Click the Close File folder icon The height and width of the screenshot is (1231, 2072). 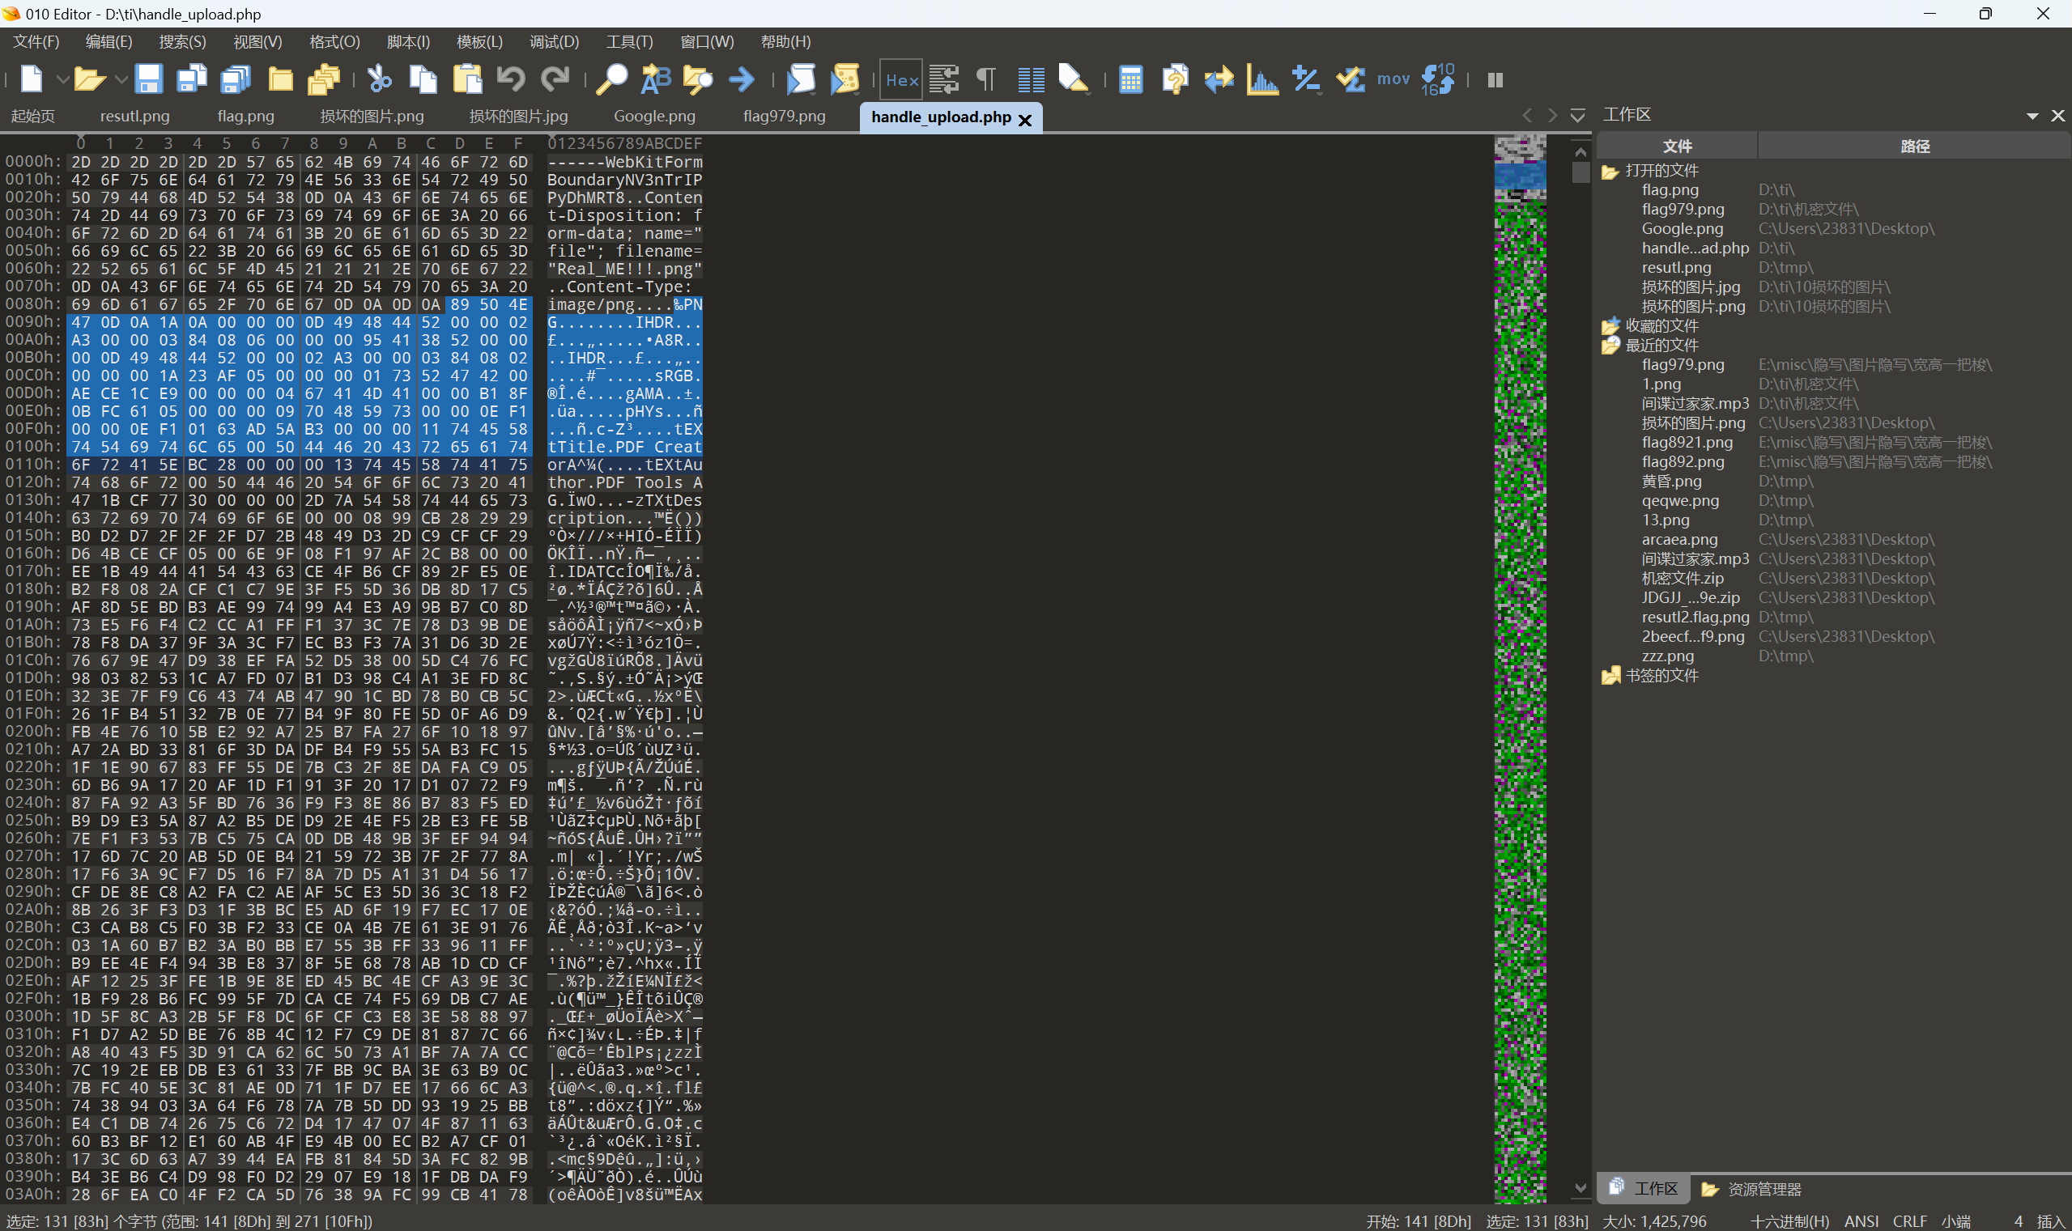tap(280, 79)
